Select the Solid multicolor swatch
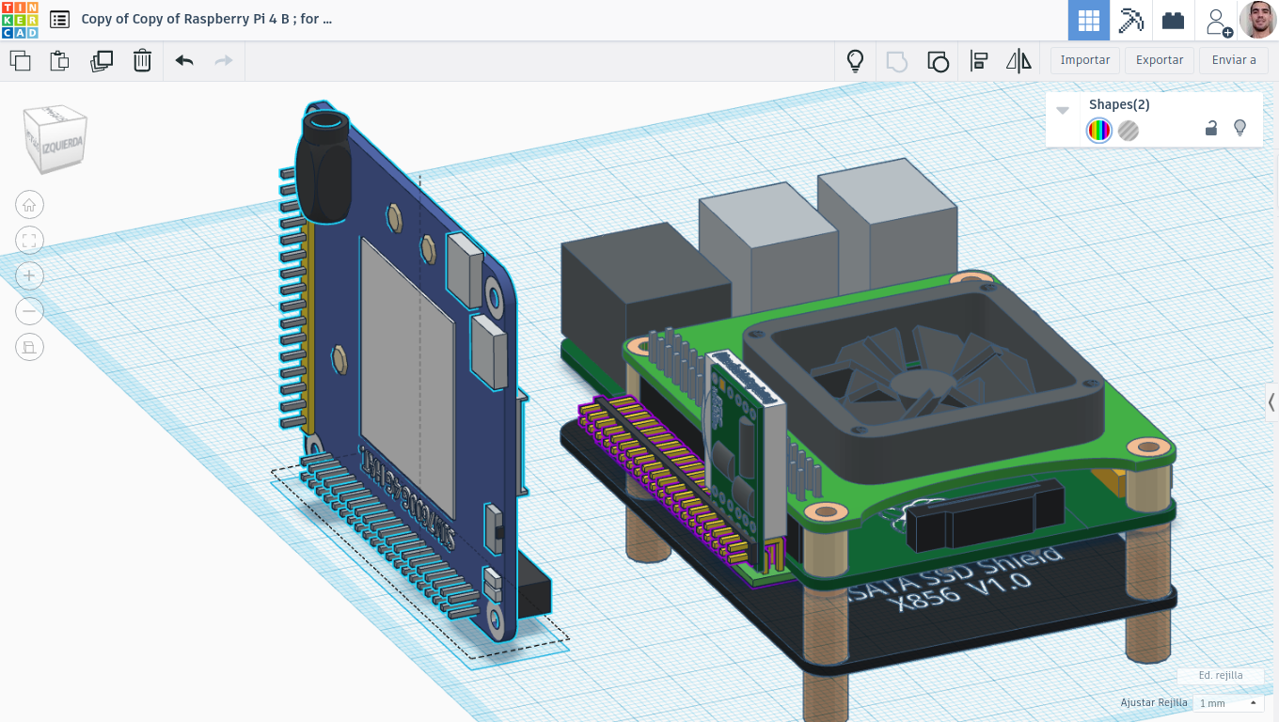This screenshot has width=1279, height=722. pos(1098,131)
